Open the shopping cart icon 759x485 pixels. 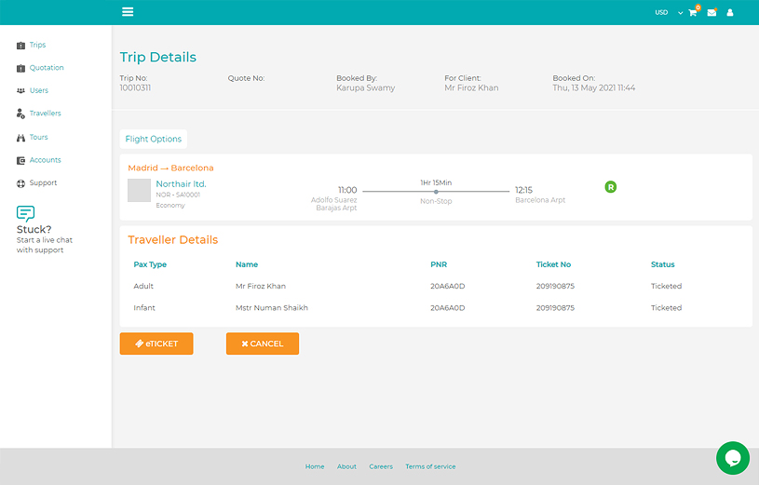click(x=692, y=13)
